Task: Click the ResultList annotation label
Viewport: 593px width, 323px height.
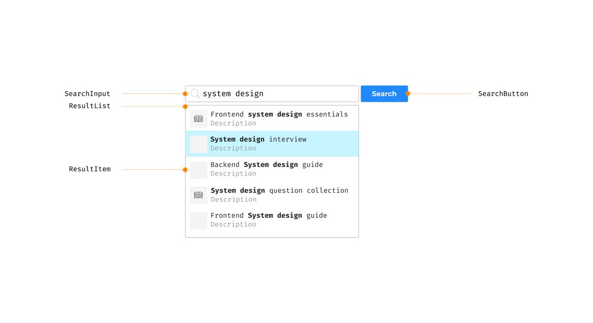Action: tap(90, 106)
